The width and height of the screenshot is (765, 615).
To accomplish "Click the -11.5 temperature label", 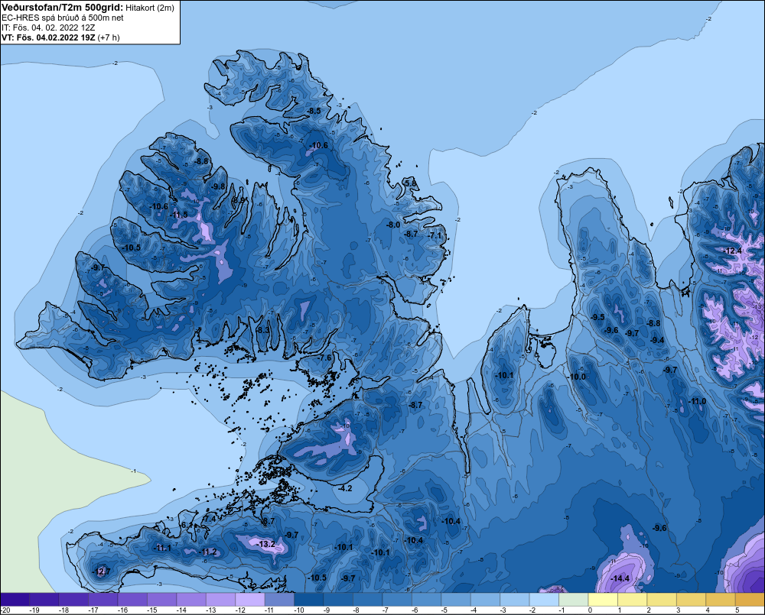I will click(178, 215).
